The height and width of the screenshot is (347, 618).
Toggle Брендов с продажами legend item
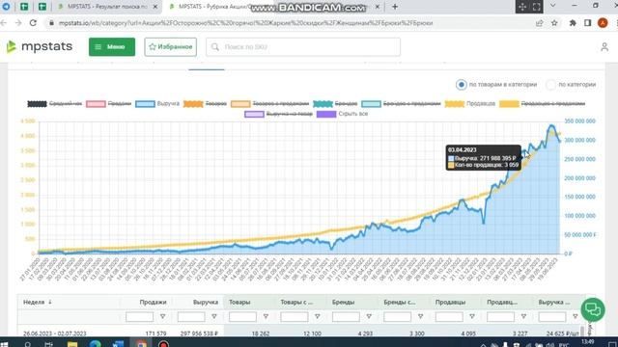coord(401,104)
